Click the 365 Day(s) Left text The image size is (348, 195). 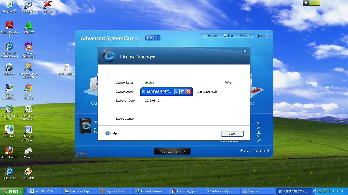[207, 92]
